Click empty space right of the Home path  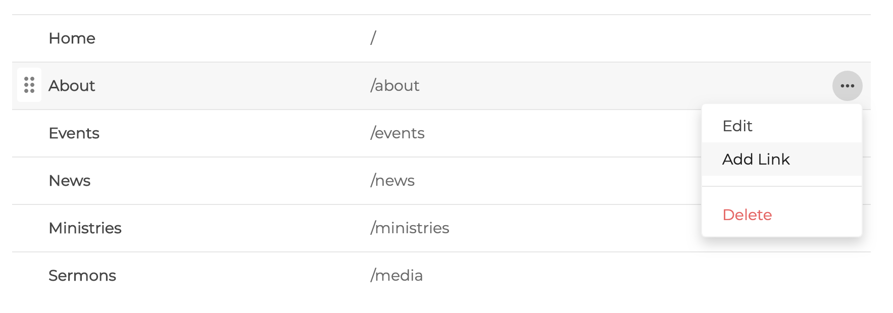pos(606,38)
